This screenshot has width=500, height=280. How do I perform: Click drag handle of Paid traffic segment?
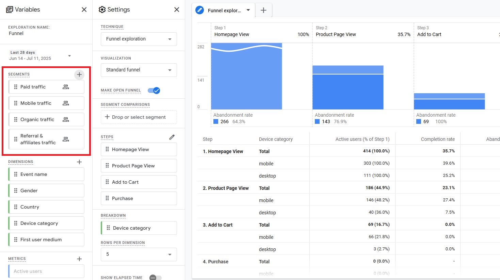click(x=16, y=87)
